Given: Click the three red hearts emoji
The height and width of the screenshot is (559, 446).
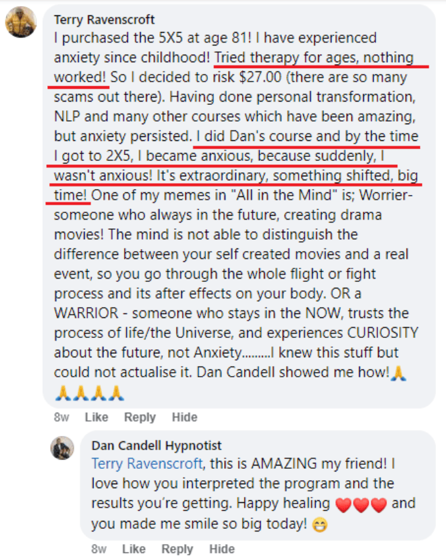Looking at the screenshot, I should tap(362, 502).
